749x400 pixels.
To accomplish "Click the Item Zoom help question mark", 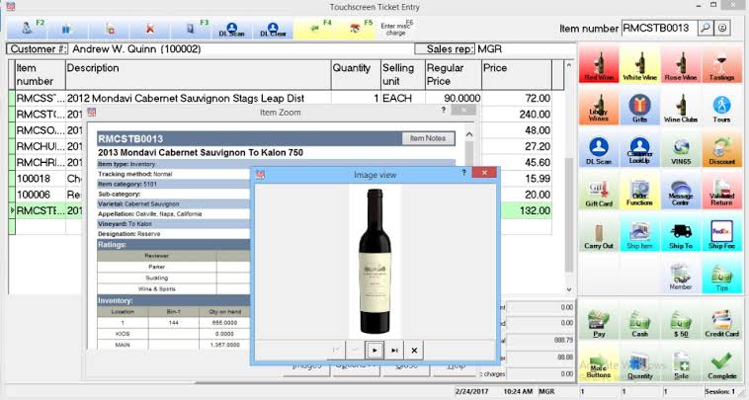I will click(444, 111).
